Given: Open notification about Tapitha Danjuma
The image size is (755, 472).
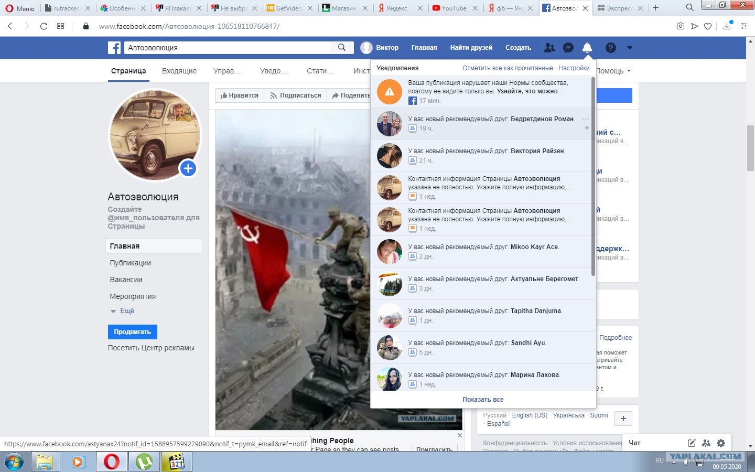Looking at the screenshot, I should click(x=481, y=316).
